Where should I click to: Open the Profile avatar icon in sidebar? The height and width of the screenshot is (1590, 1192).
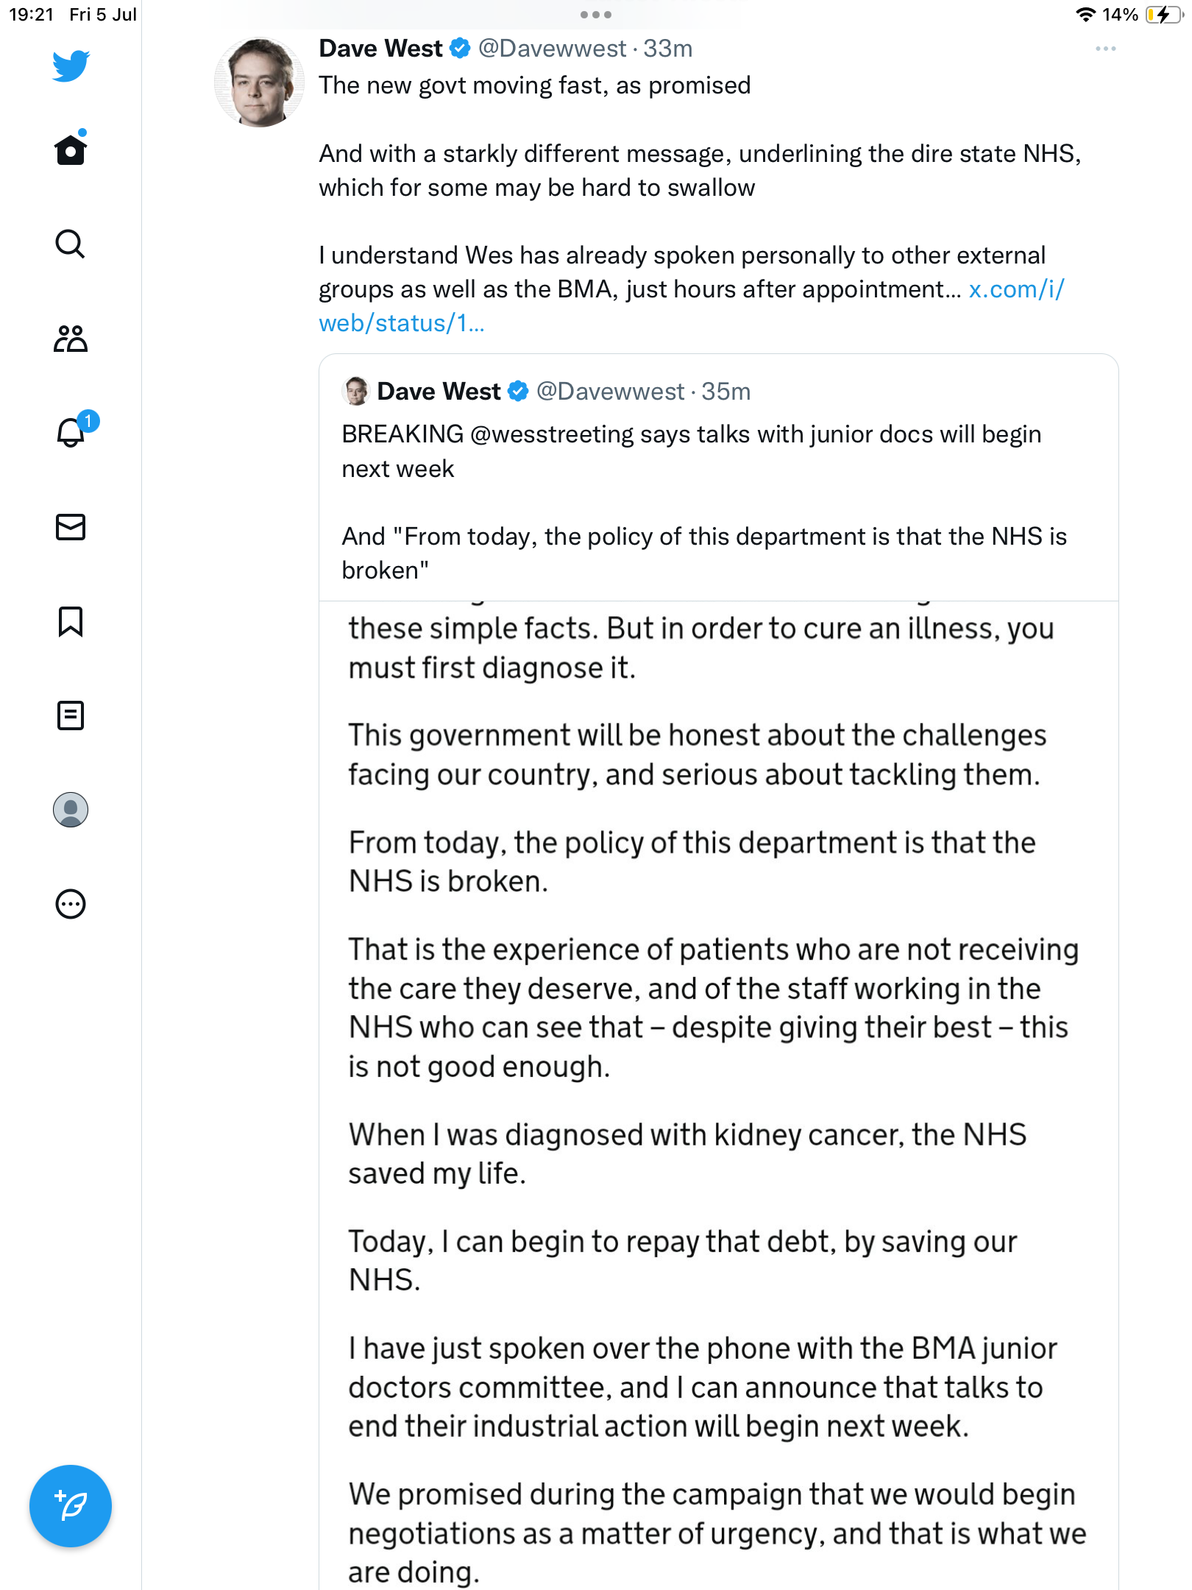[x=71, y=810]
